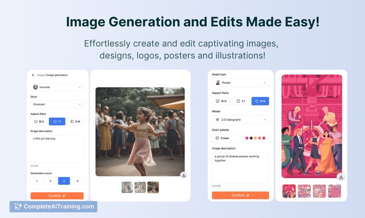Click the large pink poster preview
The width and height of the screenshot is (365, 218).
click(x=312, y=126)
